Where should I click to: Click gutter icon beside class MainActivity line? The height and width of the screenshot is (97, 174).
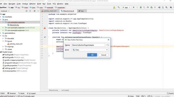[45, 28]
